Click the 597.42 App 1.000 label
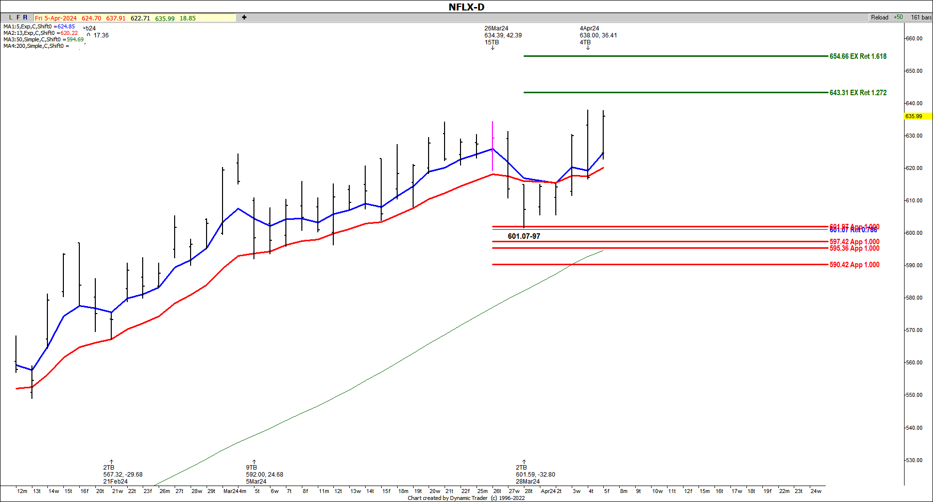This screenshot has height=502, width=933. coord(855,242)
